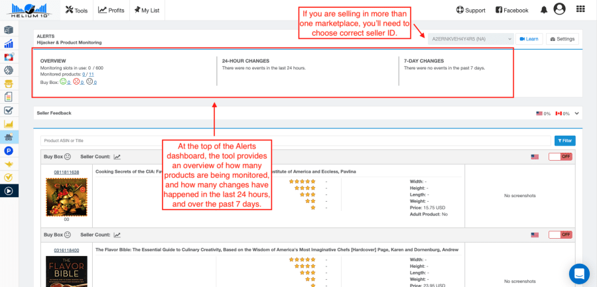The width and height of the screenshot is (597, 287).
Task: Open My List in the top bar
Action: [147, 11]
